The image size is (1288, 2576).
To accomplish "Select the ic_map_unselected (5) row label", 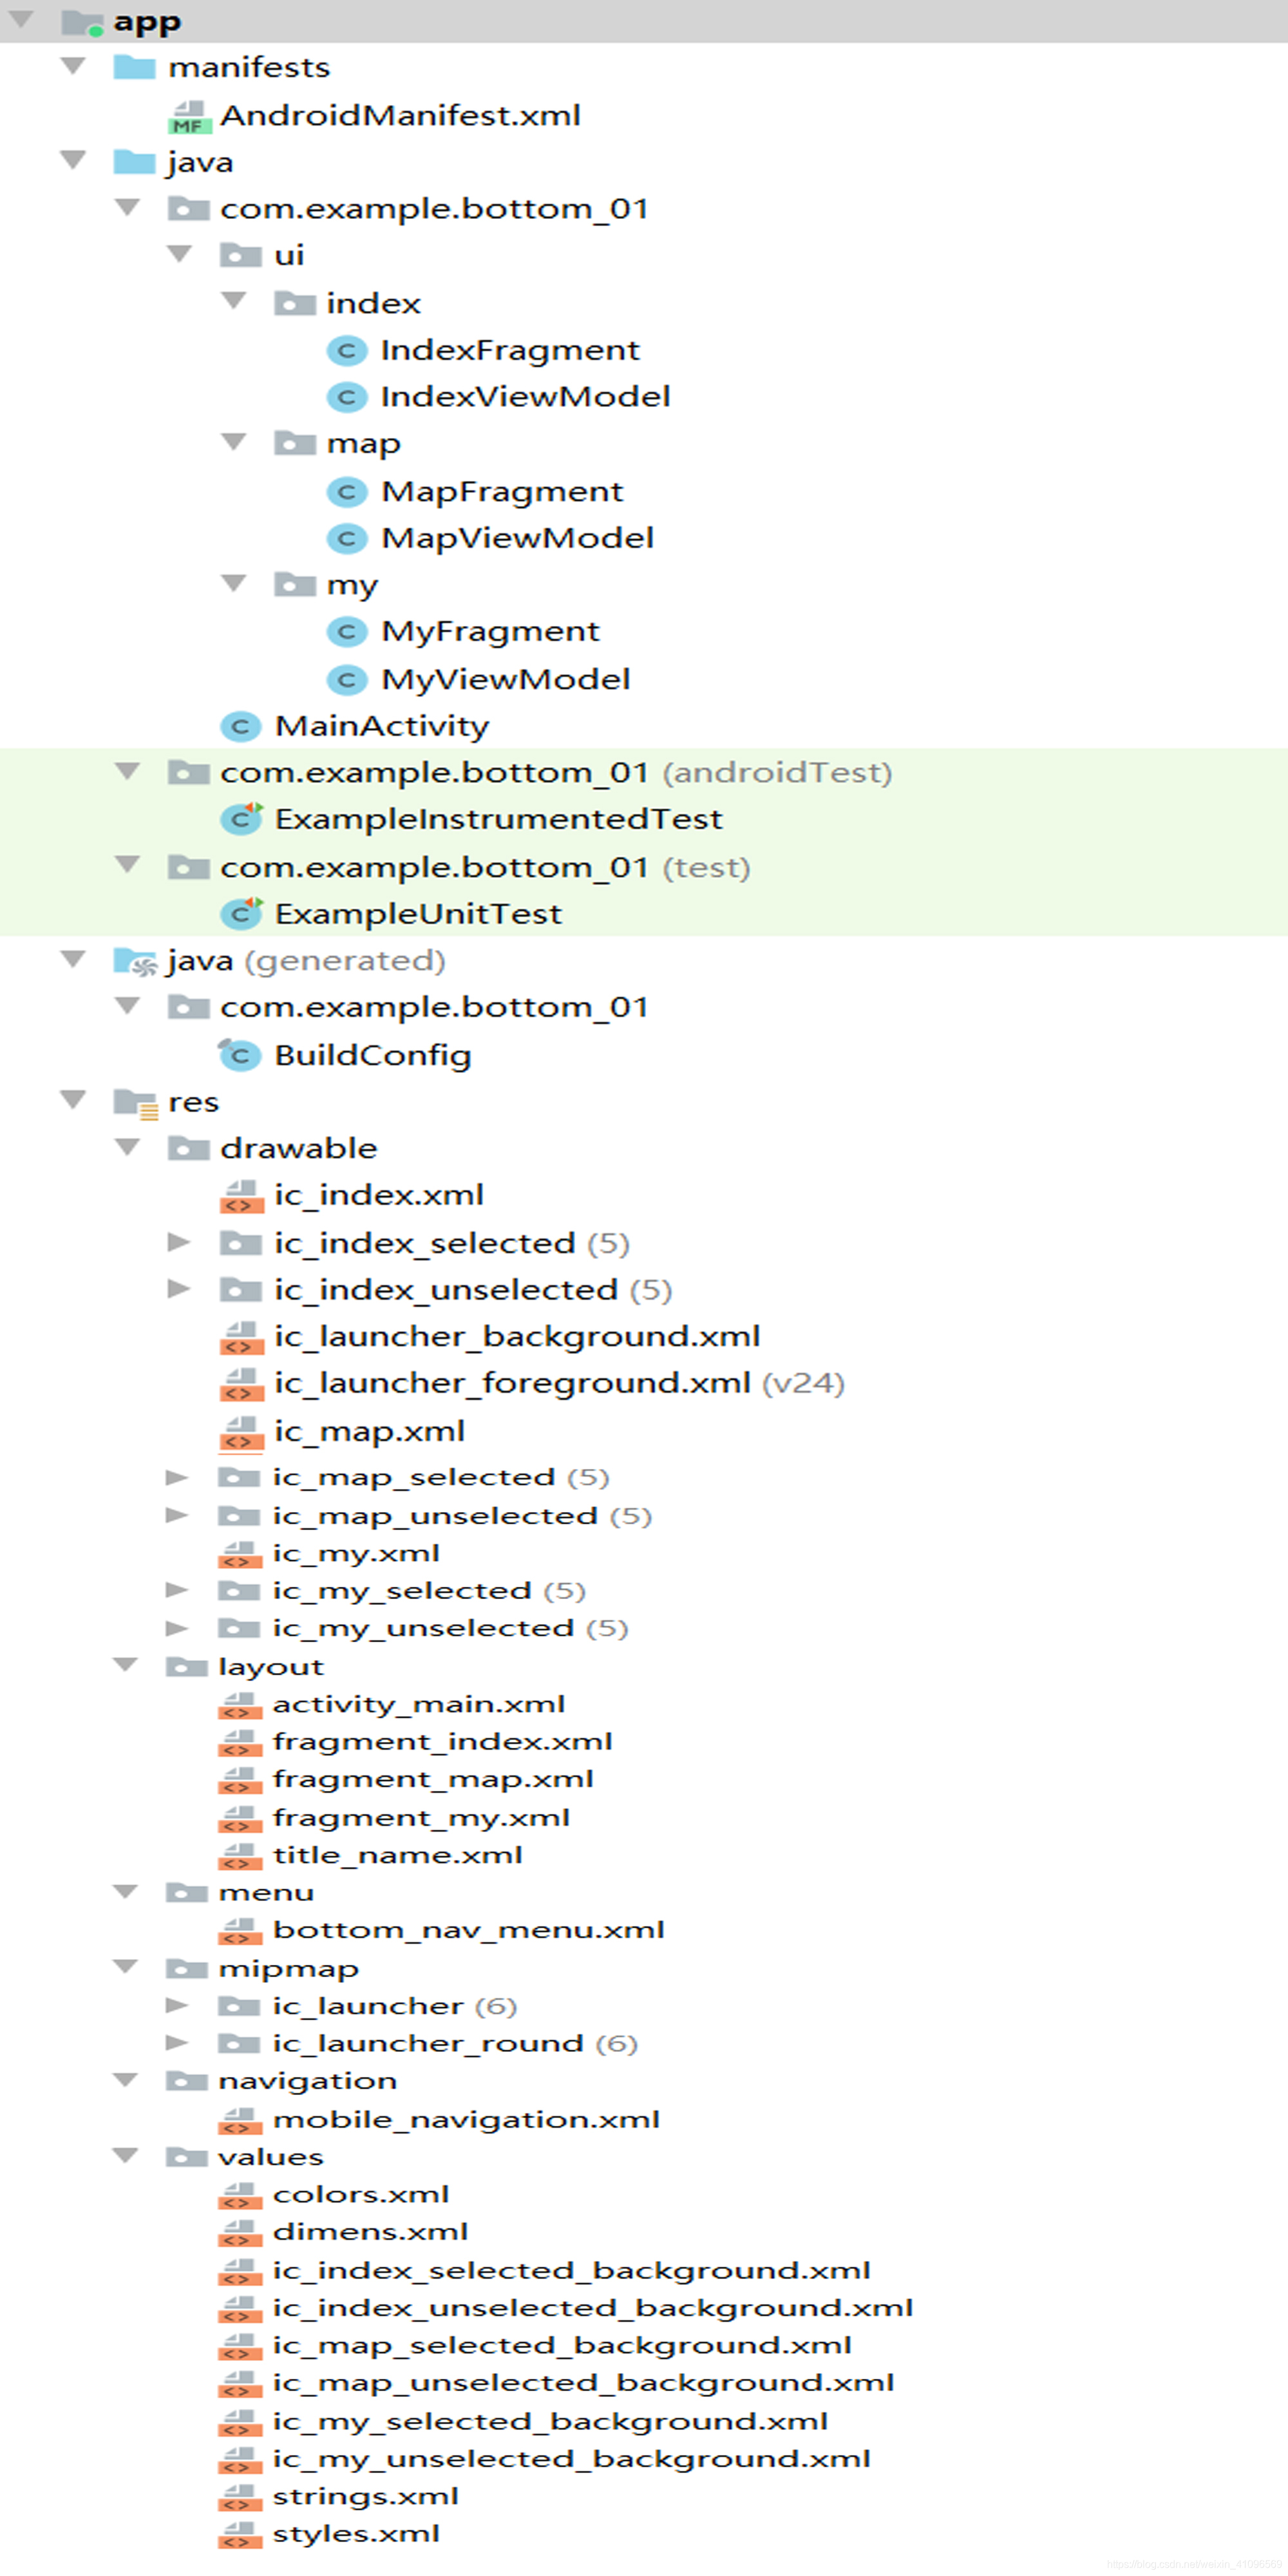I will point(462,1516).
